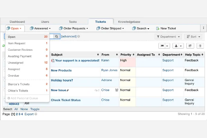
Task: Open the vertical ellipsis more menu
Action: pyautogui.click(x=204, y=28)
